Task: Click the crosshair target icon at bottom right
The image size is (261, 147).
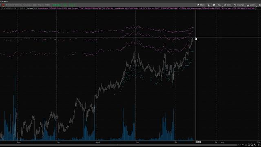Action: [x=246, y=145]
